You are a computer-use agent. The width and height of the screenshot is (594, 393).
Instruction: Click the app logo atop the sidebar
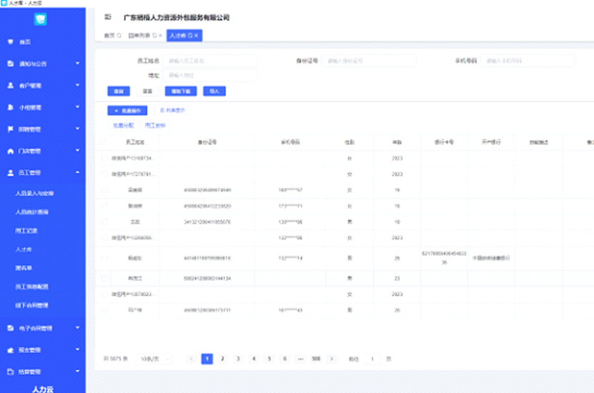(x=41, y=19)
